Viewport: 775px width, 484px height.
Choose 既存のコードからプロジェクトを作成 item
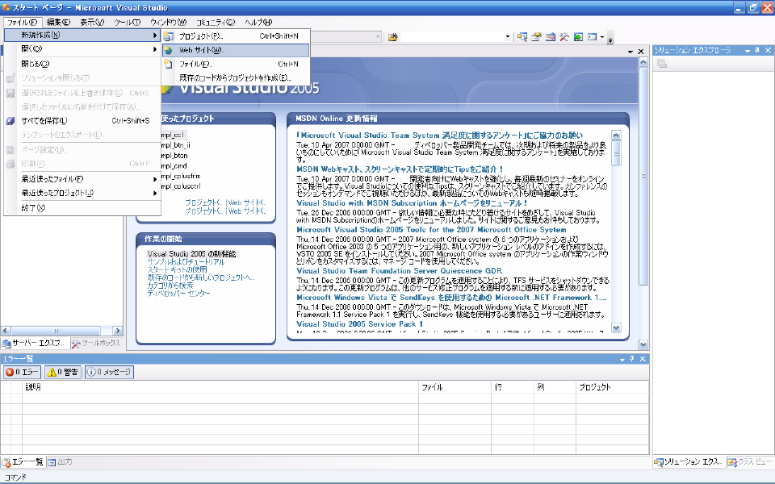[237, 78]
